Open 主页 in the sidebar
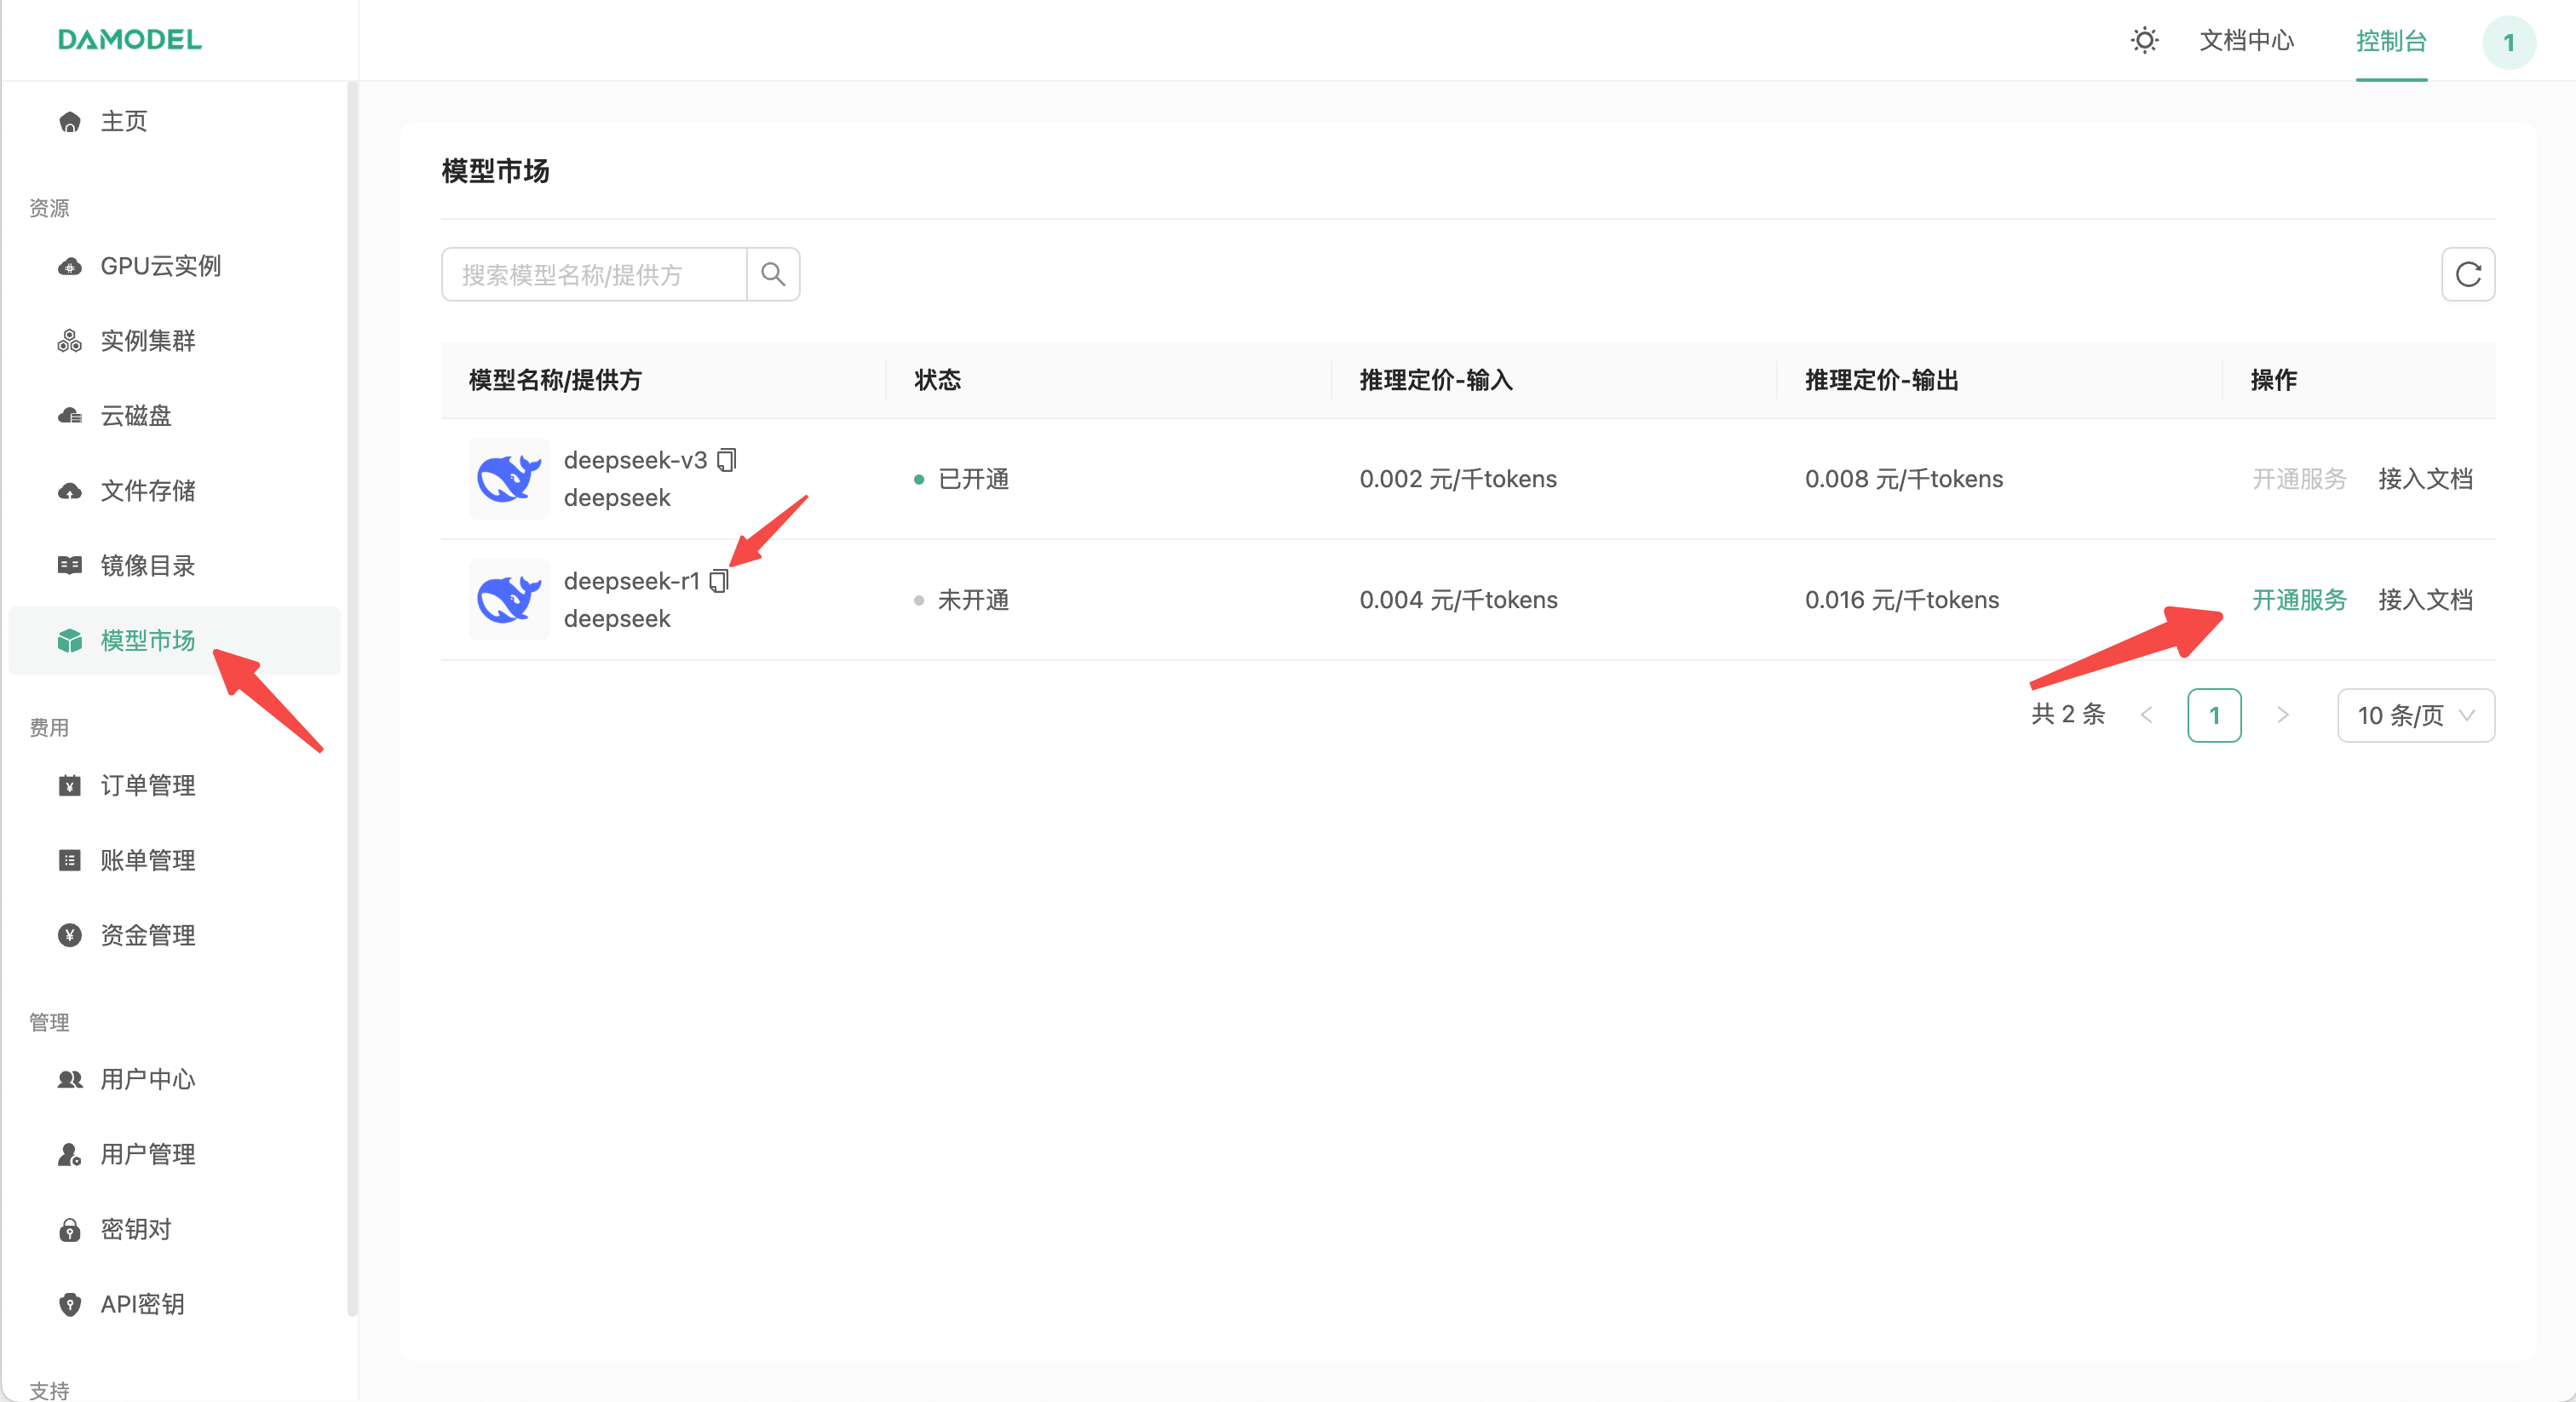Viewport: 2576px width, 1402px height. (x=124, y=122)
